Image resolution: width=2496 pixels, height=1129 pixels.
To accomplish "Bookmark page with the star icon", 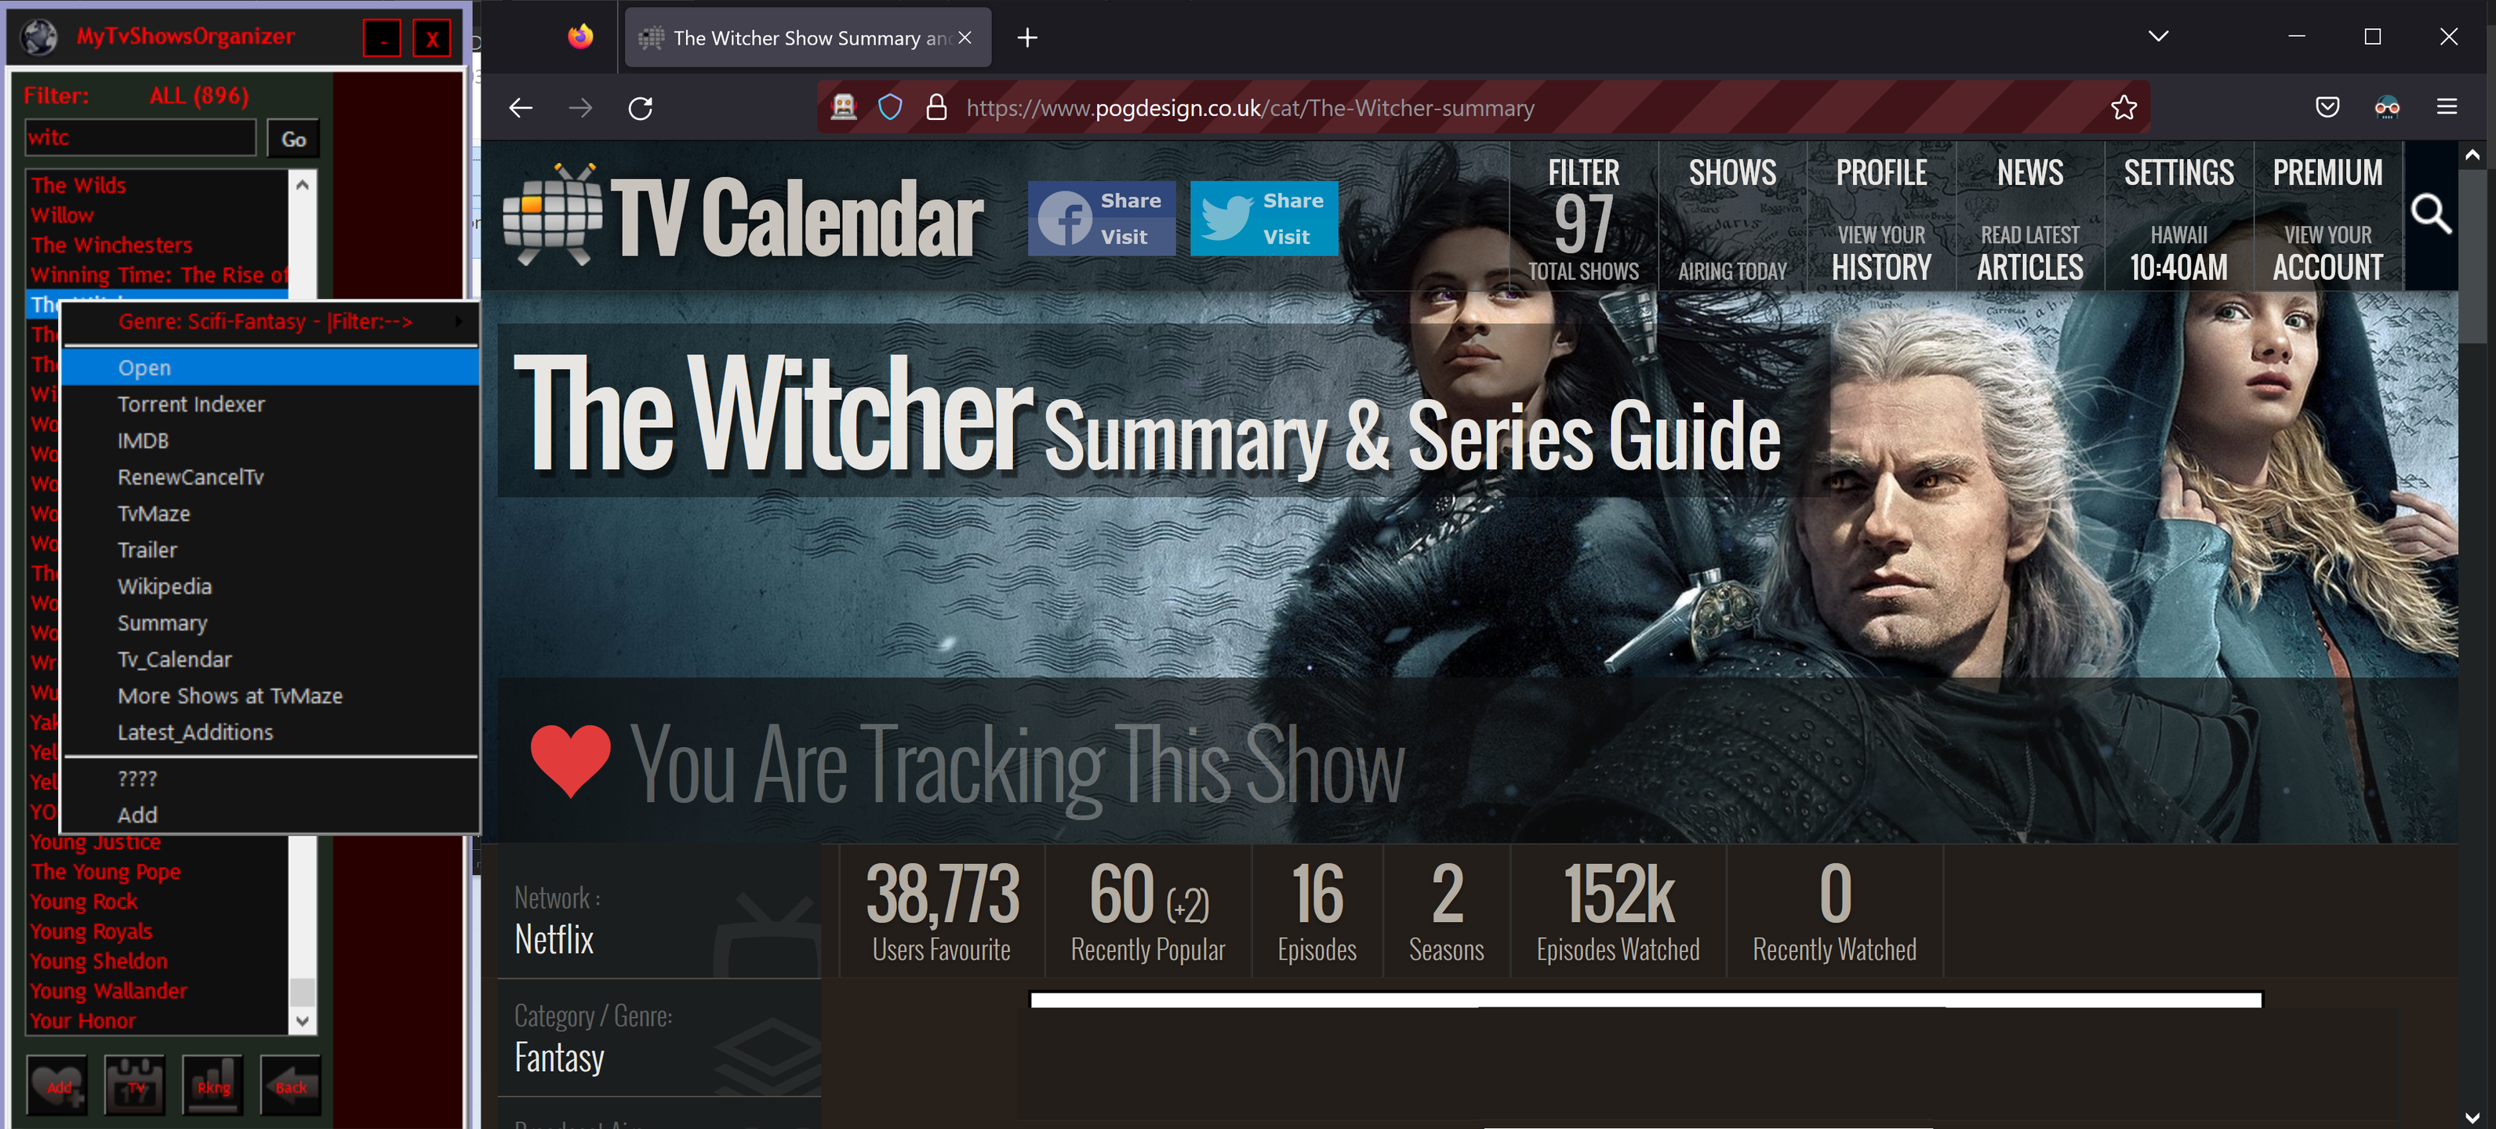I will tap(2123, 107).
